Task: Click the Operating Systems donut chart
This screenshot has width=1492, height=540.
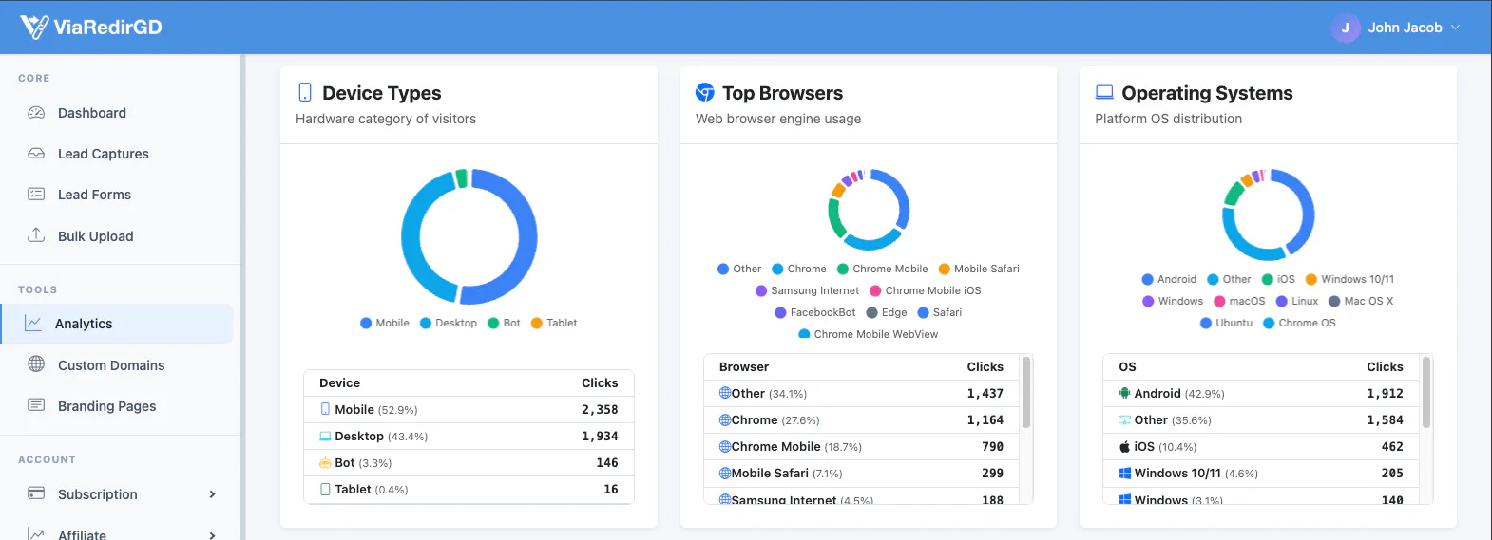Action: tap(1268, 214)
